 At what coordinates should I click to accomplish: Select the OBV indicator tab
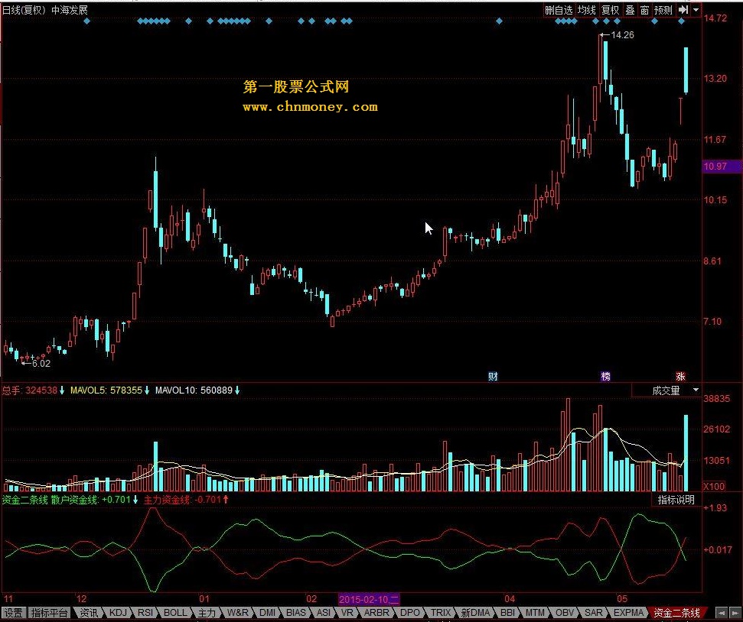565,613
